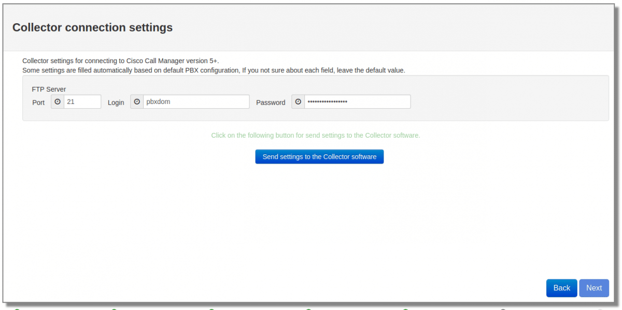Focus the Port field showing 21

(x=82, y=102)
